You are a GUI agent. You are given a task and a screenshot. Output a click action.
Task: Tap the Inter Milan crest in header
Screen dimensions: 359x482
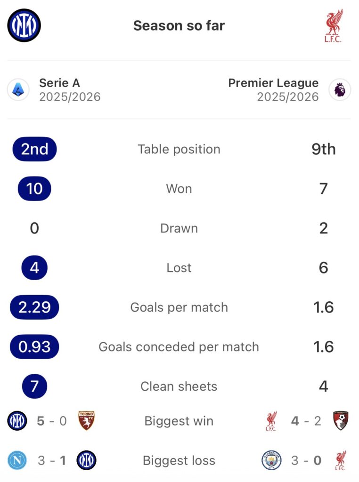coord(24,25)
